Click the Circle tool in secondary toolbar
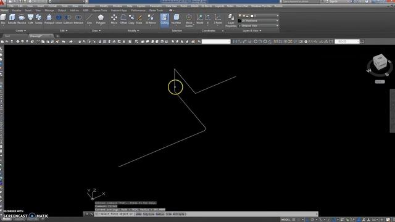Image resolution: width=395 pixels, height=222 pixels. (x=256, y=41)
